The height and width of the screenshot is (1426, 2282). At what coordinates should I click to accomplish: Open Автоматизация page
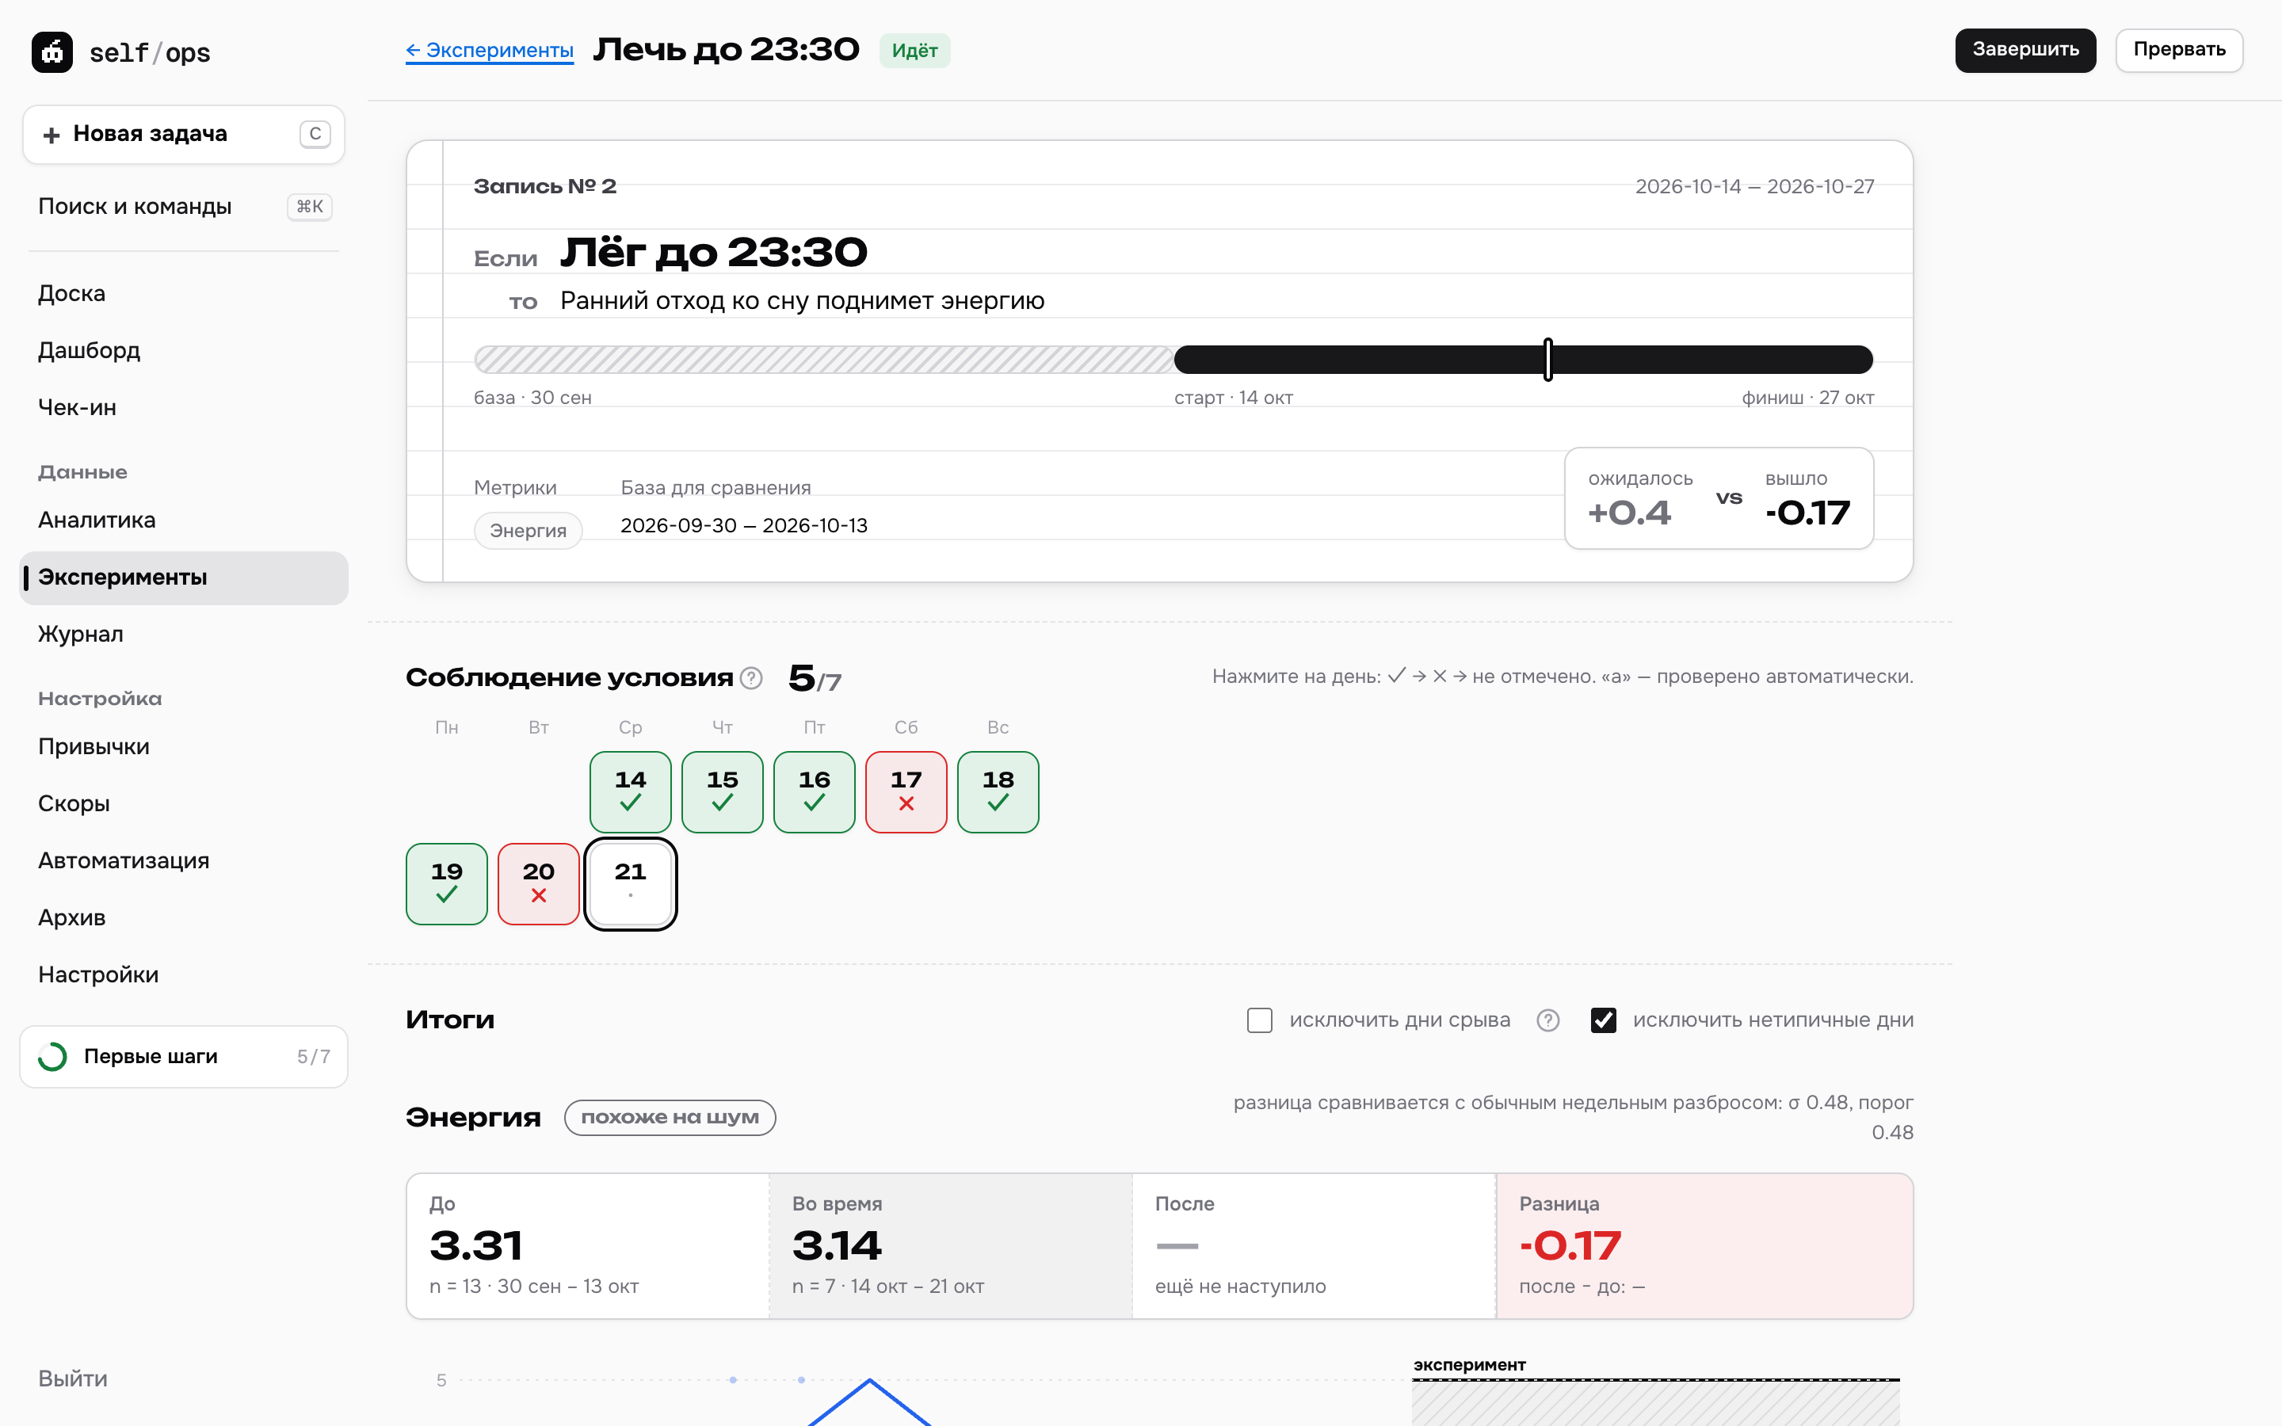tap(184, 860)
